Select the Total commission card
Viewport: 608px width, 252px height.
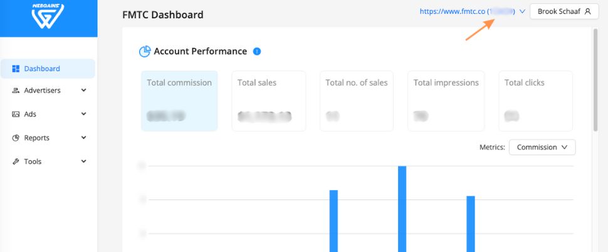[x=179, y=101]
